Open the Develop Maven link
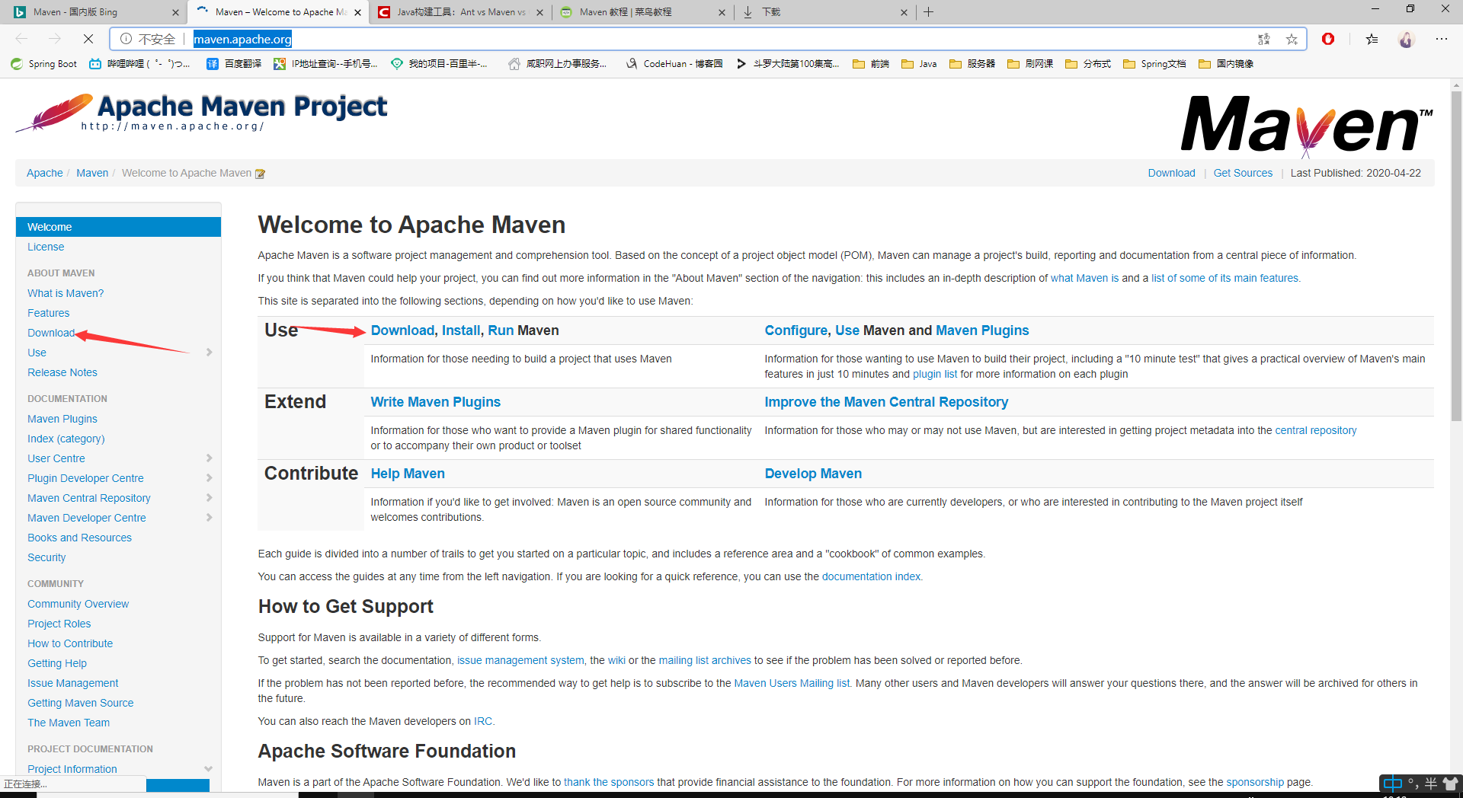The image size is (1463, 798). click(x=813, y=474)
